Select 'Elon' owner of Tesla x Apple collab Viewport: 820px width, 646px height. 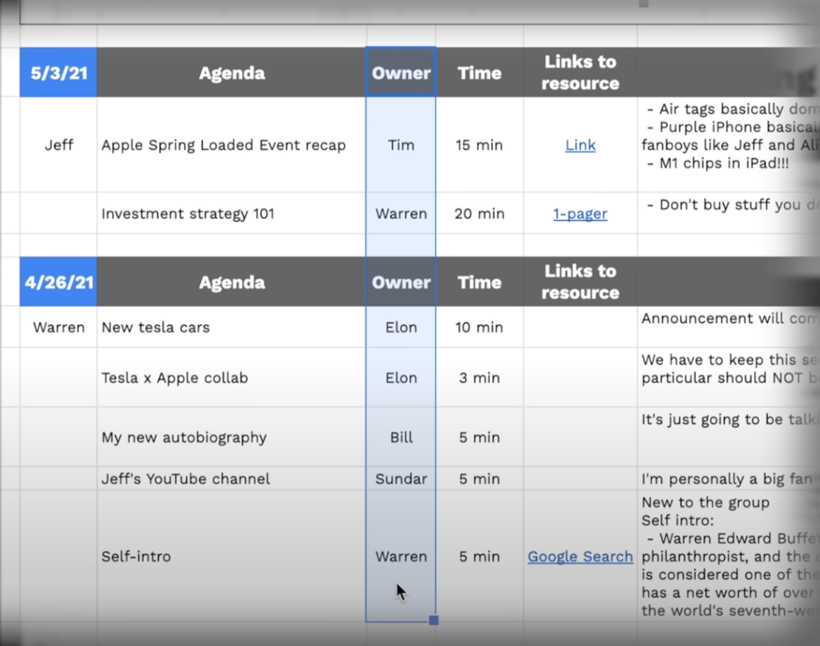pos(401,378)
